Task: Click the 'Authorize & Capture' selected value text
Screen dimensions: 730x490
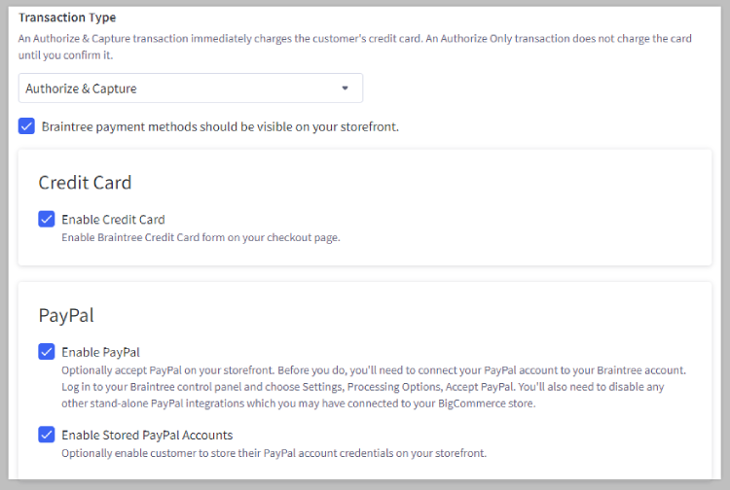Action: pos(82,88)
